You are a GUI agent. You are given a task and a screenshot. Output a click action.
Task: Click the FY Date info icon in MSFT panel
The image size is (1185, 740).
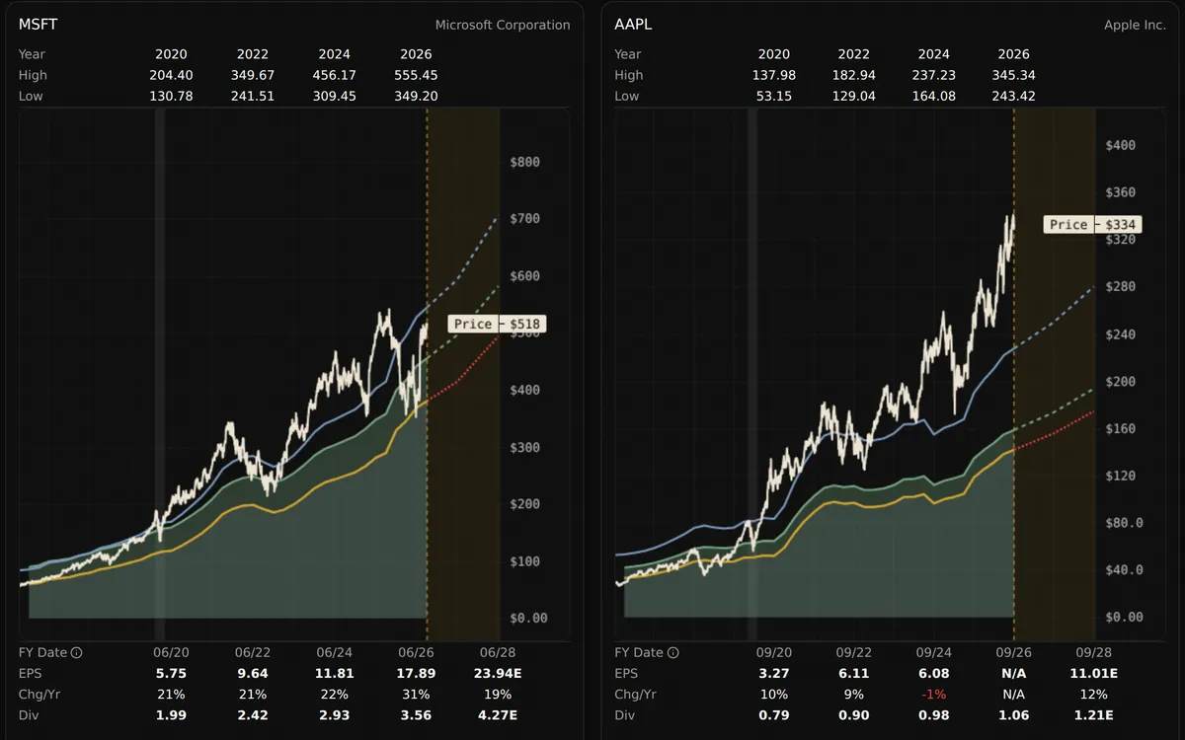click(x=77, y=652)
